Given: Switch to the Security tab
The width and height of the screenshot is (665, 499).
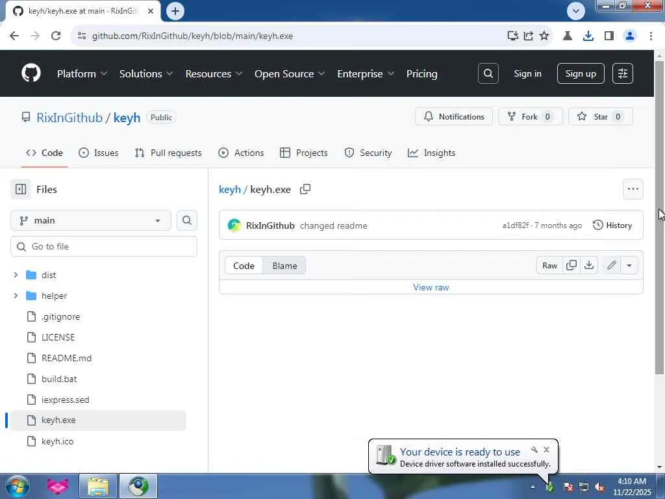Looking at the screenshot, I should click(x=368, y=153).
